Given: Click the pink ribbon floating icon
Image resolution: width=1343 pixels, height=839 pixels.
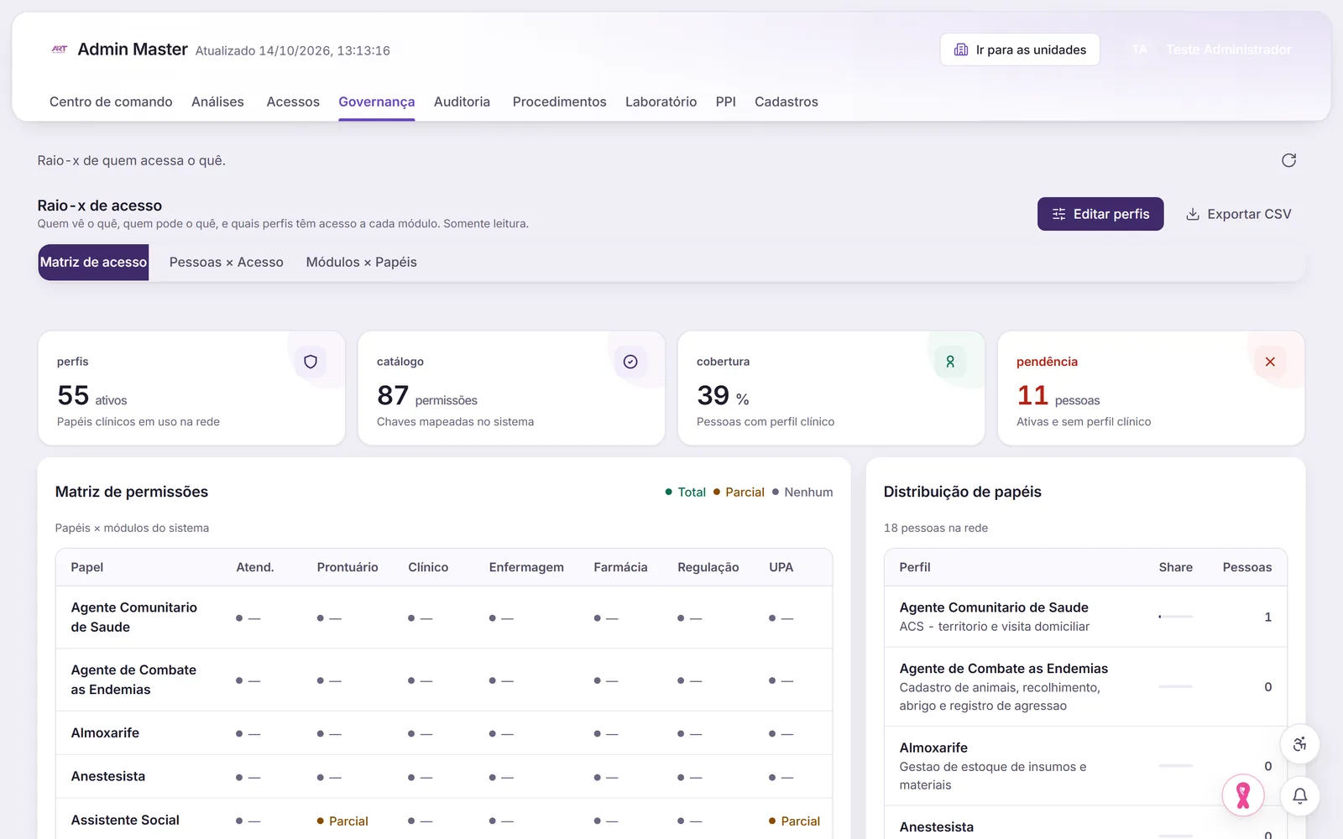Looking at the screenshot, I should coord(1243,795).
